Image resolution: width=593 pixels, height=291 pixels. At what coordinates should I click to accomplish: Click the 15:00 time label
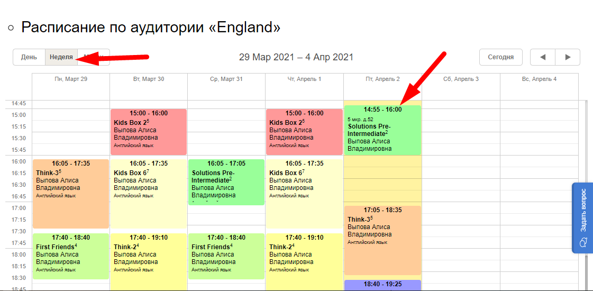click(x=19, y=115)
